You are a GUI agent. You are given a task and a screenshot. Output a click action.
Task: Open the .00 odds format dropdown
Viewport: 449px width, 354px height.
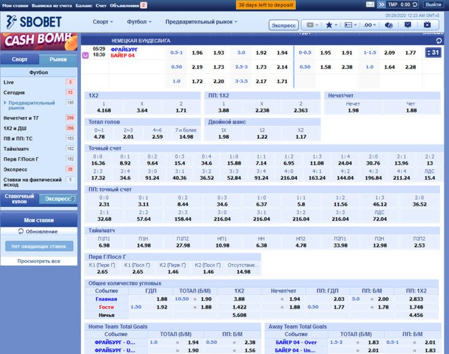point(369,25)
